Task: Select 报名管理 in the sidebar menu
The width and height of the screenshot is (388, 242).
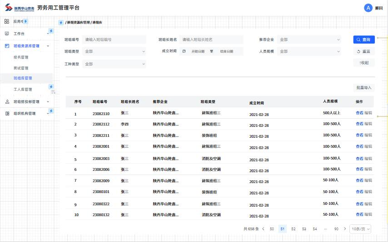Action: point(21,58)
